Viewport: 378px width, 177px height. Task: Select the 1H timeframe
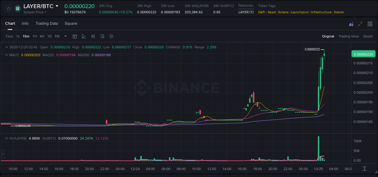pos(34,36)
